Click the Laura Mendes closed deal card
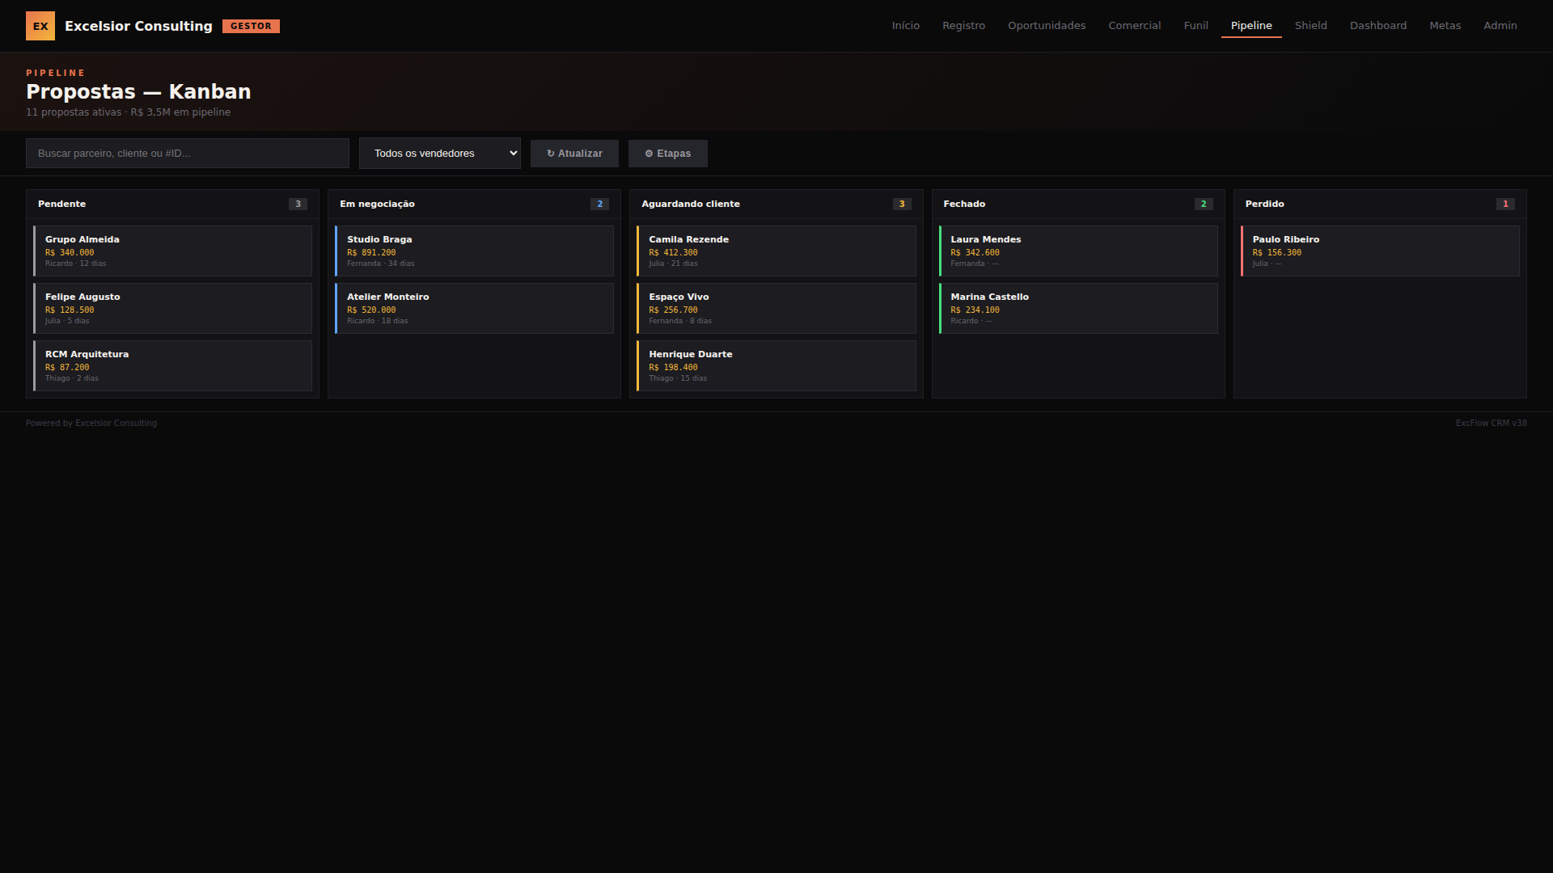1553x873 pixels. (x=1078, y=251)
